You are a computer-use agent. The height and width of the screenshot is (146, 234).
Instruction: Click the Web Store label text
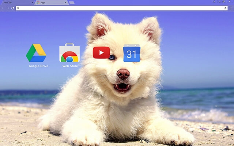click(70, 66)
